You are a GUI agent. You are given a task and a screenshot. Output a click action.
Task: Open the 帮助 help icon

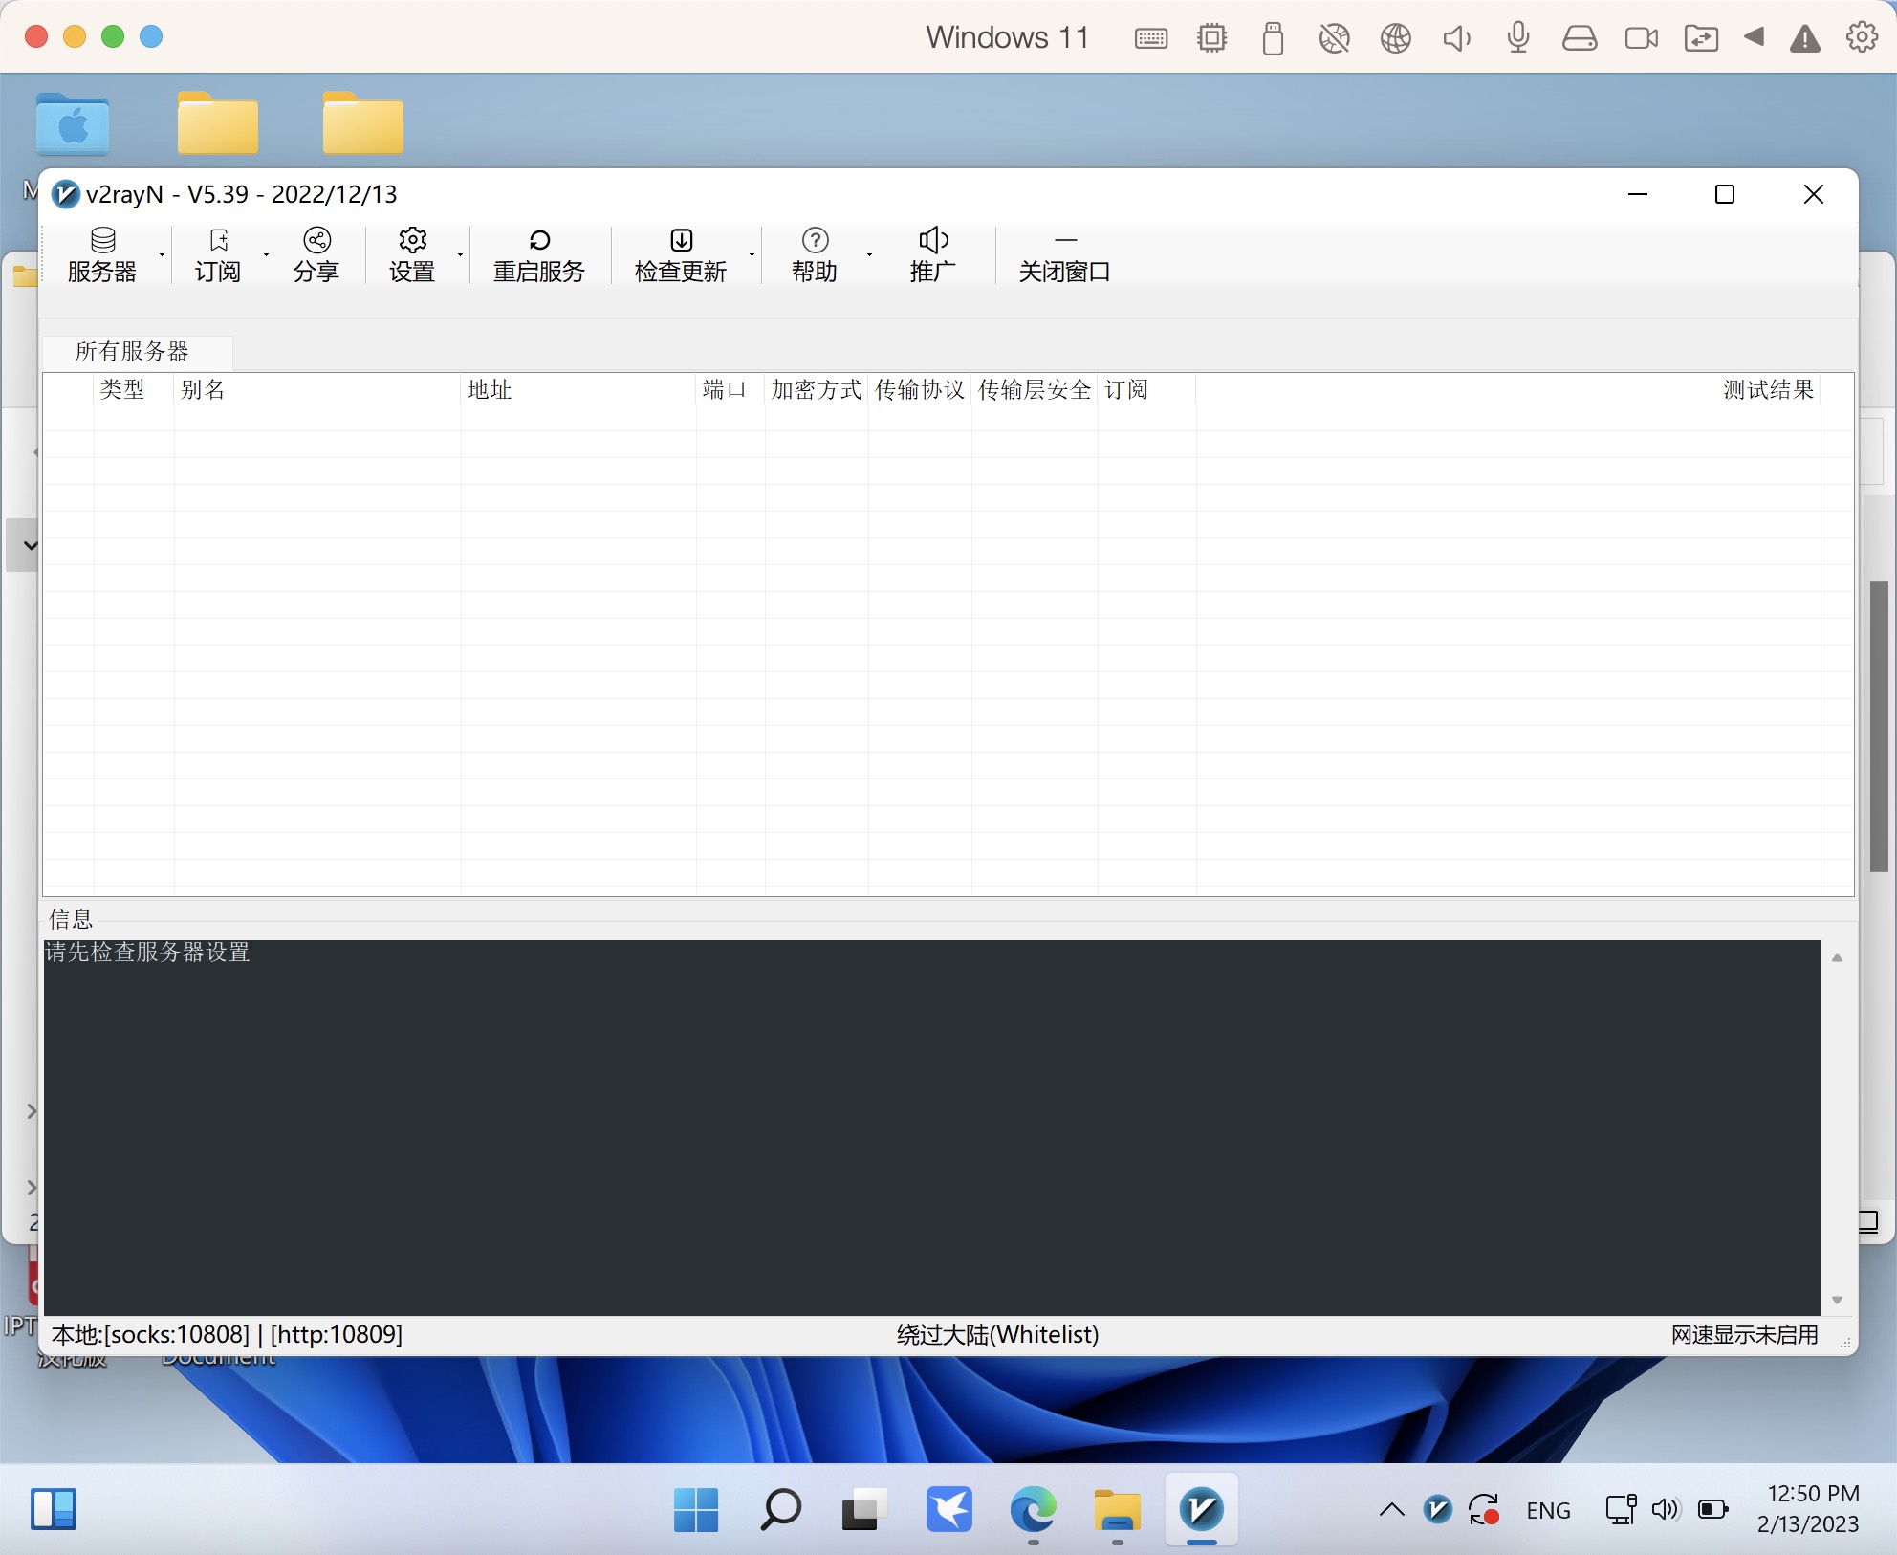815,240
